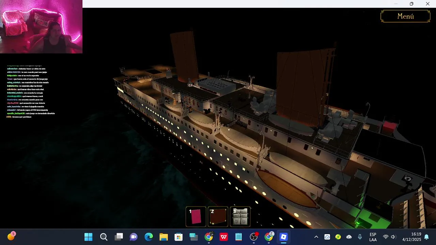
Task: Click chat message from ruling_rebekah
Action: (x=28, y=82)
